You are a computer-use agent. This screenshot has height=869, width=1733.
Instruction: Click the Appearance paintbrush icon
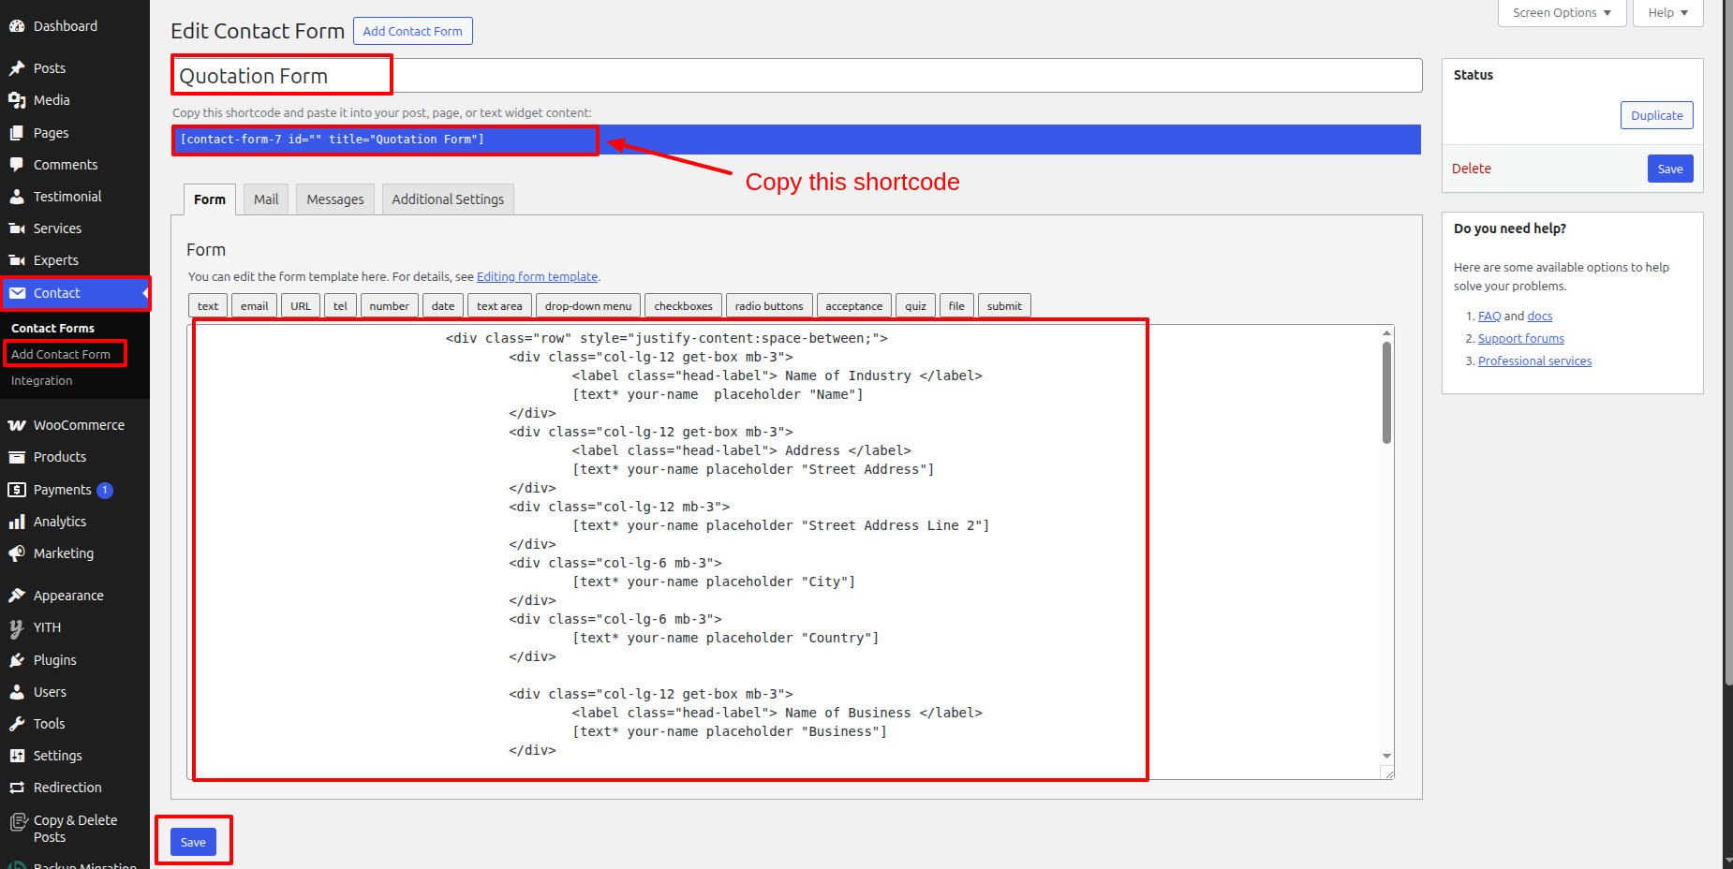click(17, 596)
